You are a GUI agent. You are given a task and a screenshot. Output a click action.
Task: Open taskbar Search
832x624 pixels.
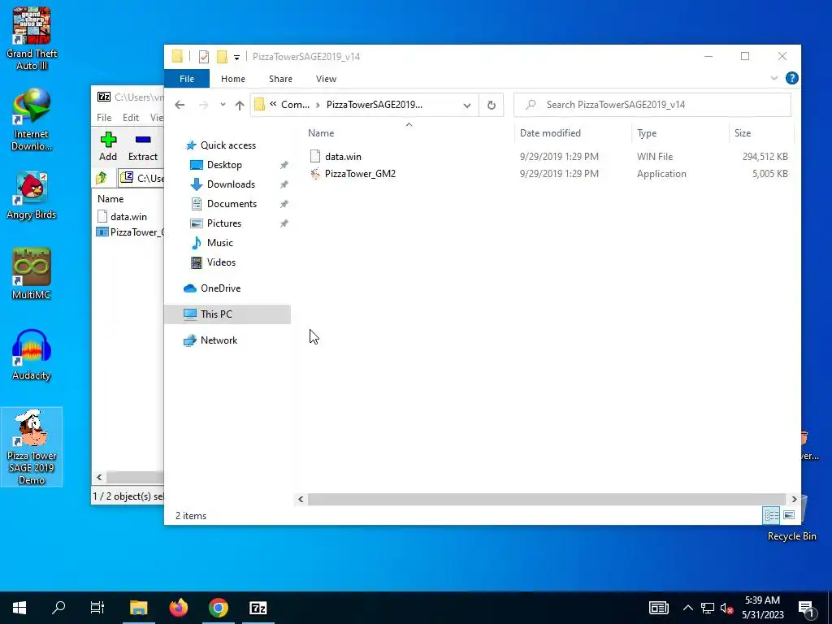pos(58,608)
